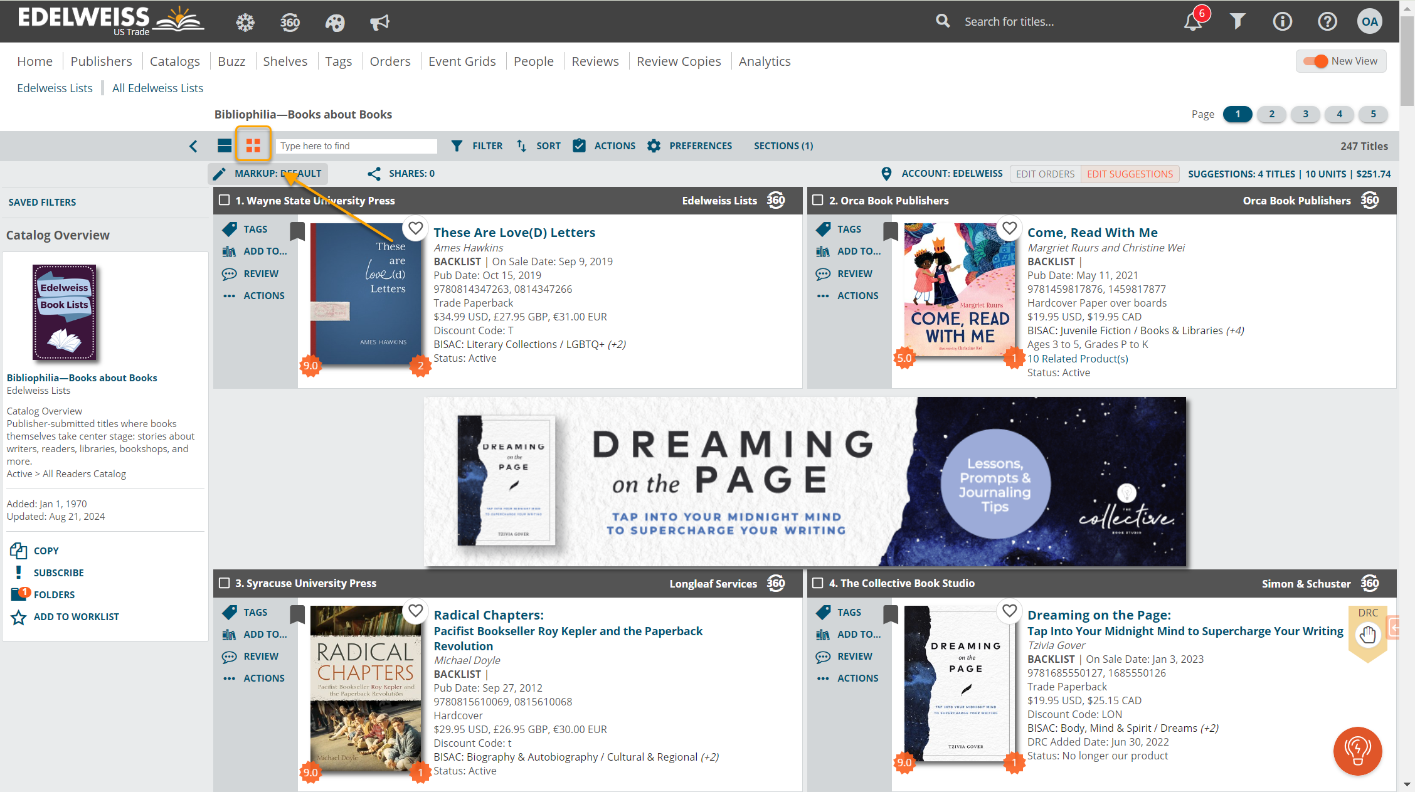Viewport: 1415px width, 792px height.
Task: Check the 1. Wayne State University Press box
Action: tap(224, 200)
